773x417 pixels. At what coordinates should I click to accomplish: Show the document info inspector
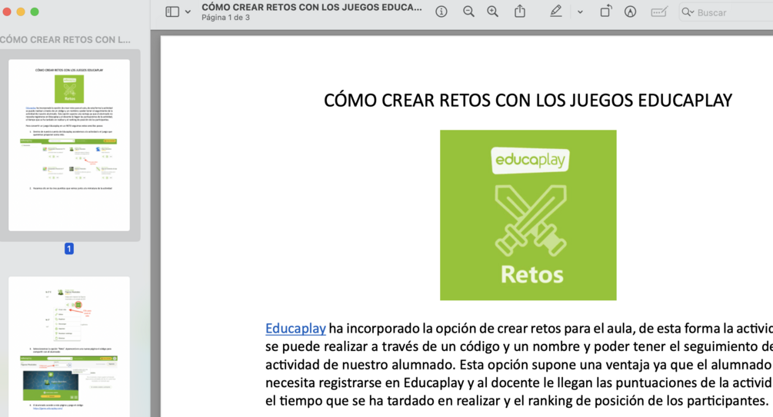pos(441,12)
